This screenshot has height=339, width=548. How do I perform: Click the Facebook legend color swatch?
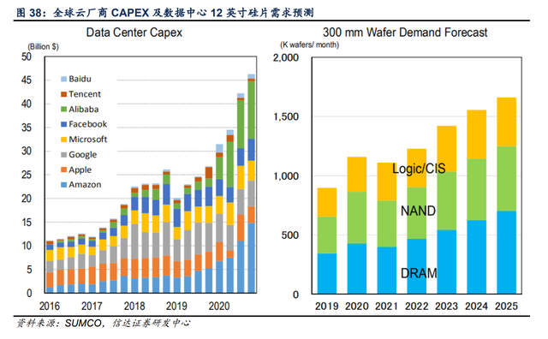[x=63, y=124]
